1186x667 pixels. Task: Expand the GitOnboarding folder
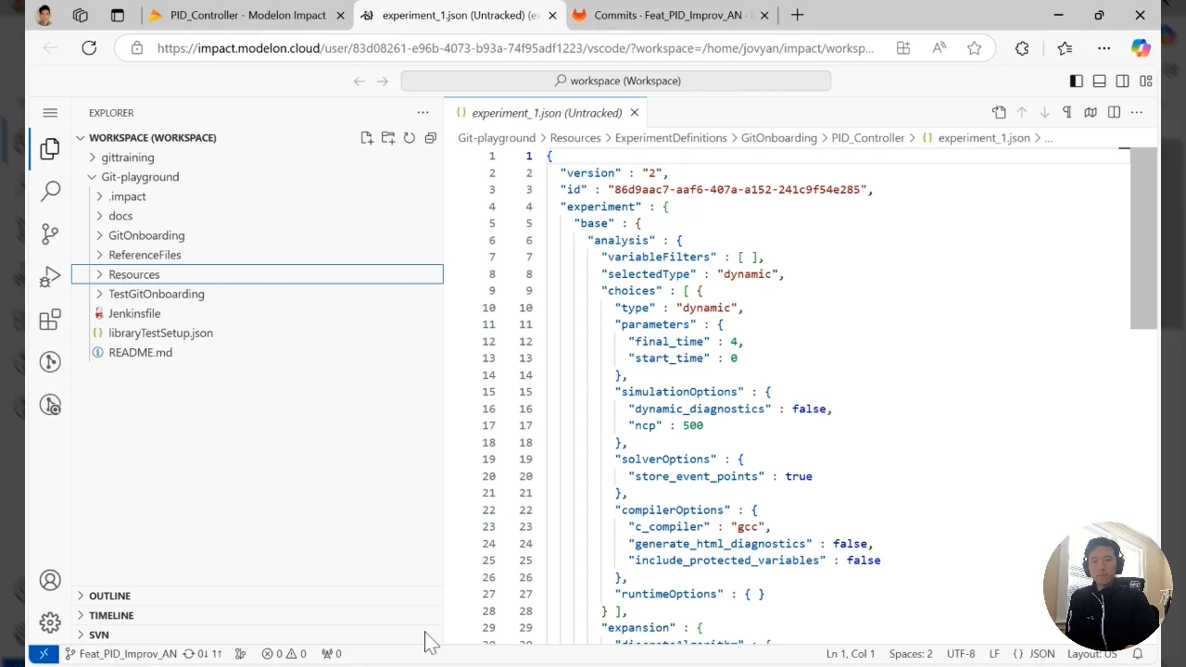tap(146, 235)
